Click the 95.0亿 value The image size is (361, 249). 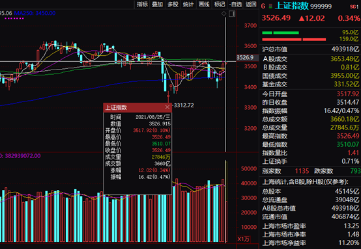point(350,32)
